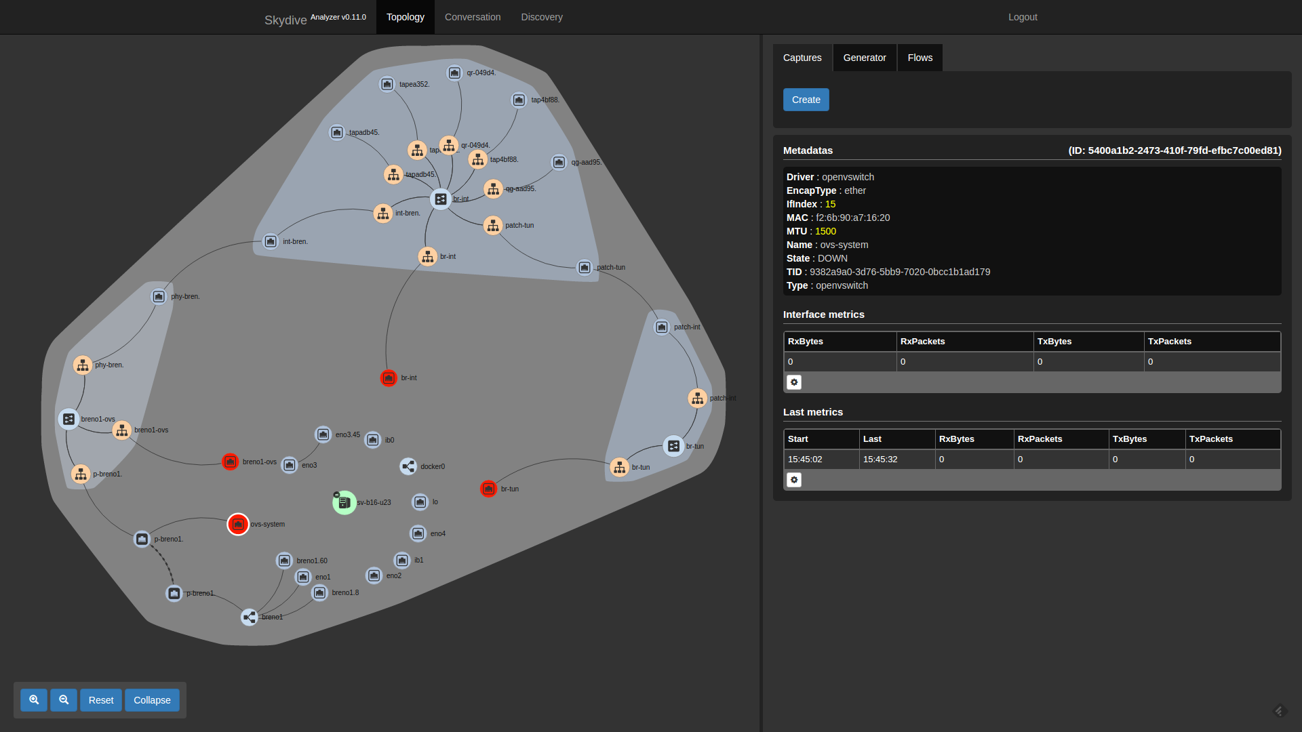Click the Logout link
Screen dimensions: 1302x732
click(1023, 17)
